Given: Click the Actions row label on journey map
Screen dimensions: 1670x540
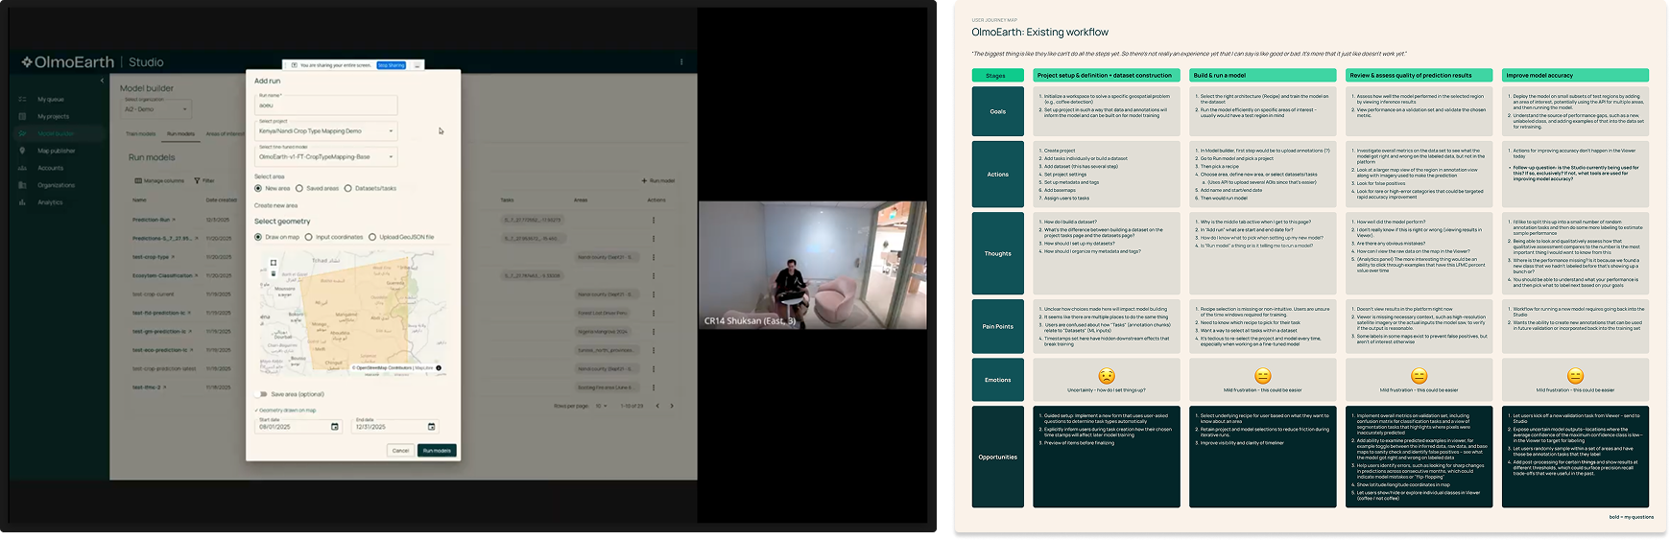Looking at the screenshot, I should (997, 175).
